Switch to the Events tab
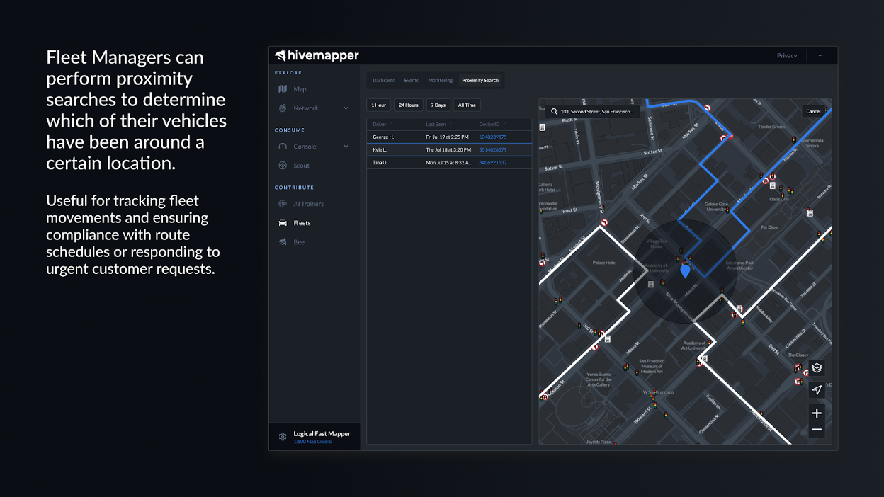 click(x=412, y=81)
